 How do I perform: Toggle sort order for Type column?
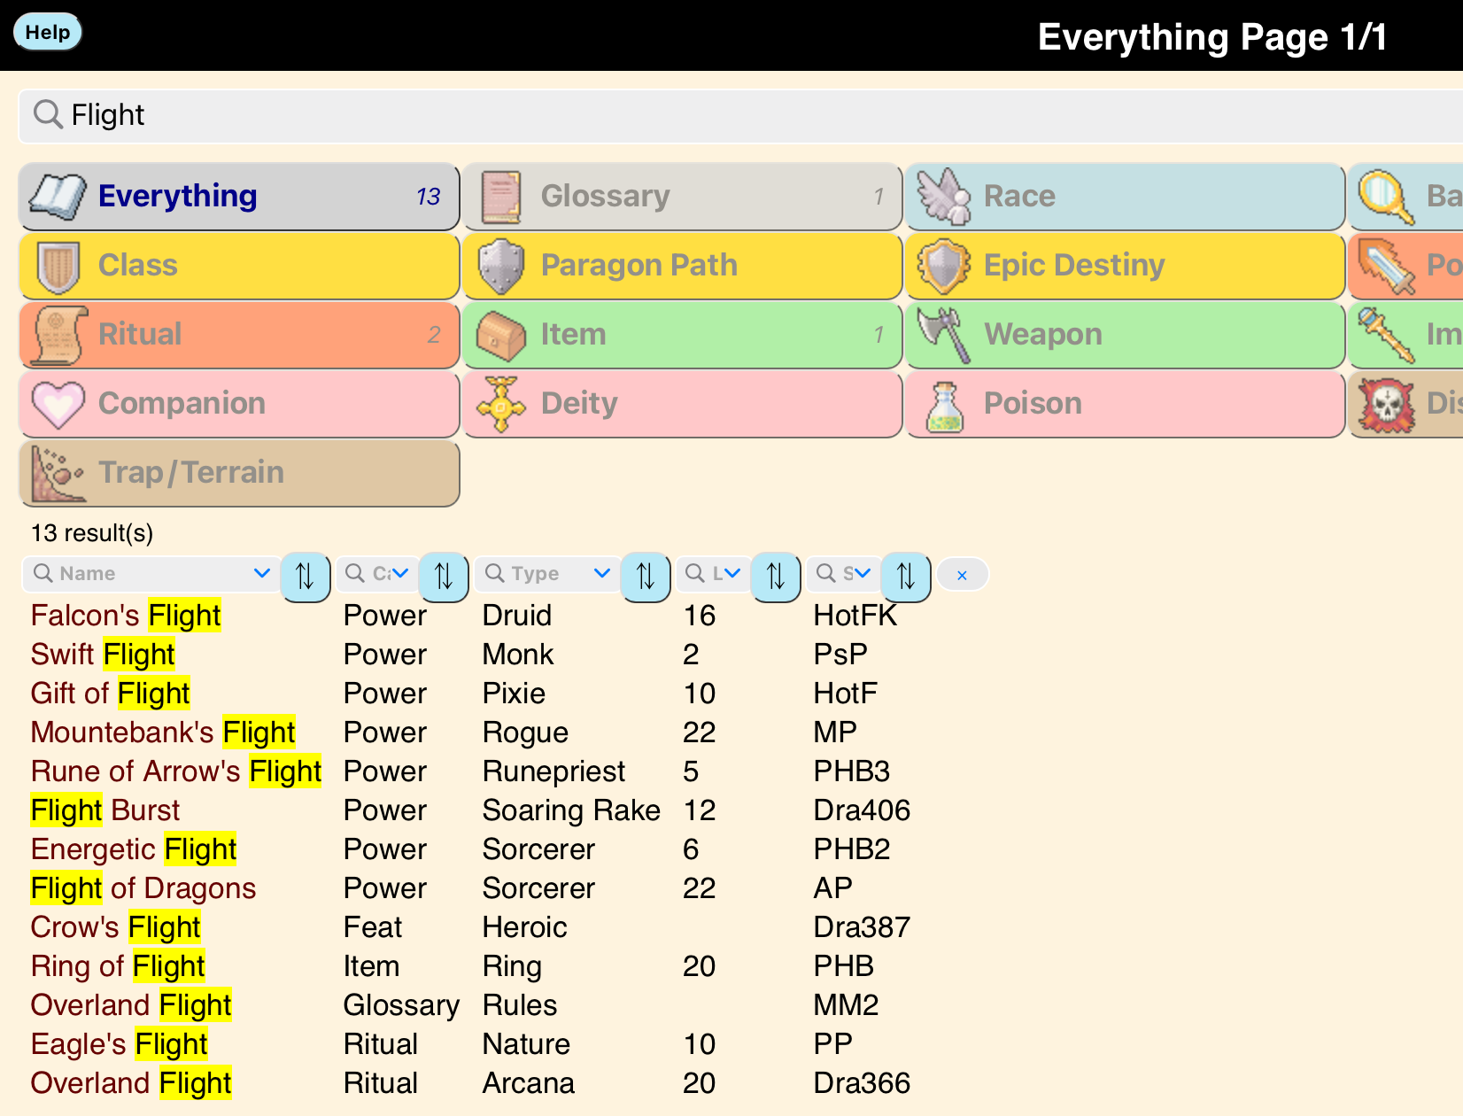[646, 576]
